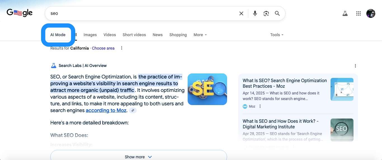Click the Moz result thumbnail image

342,89
